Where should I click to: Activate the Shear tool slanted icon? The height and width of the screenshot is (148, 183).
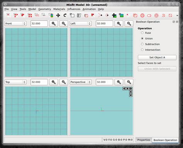pyautogui.click(x=79, y=15)
